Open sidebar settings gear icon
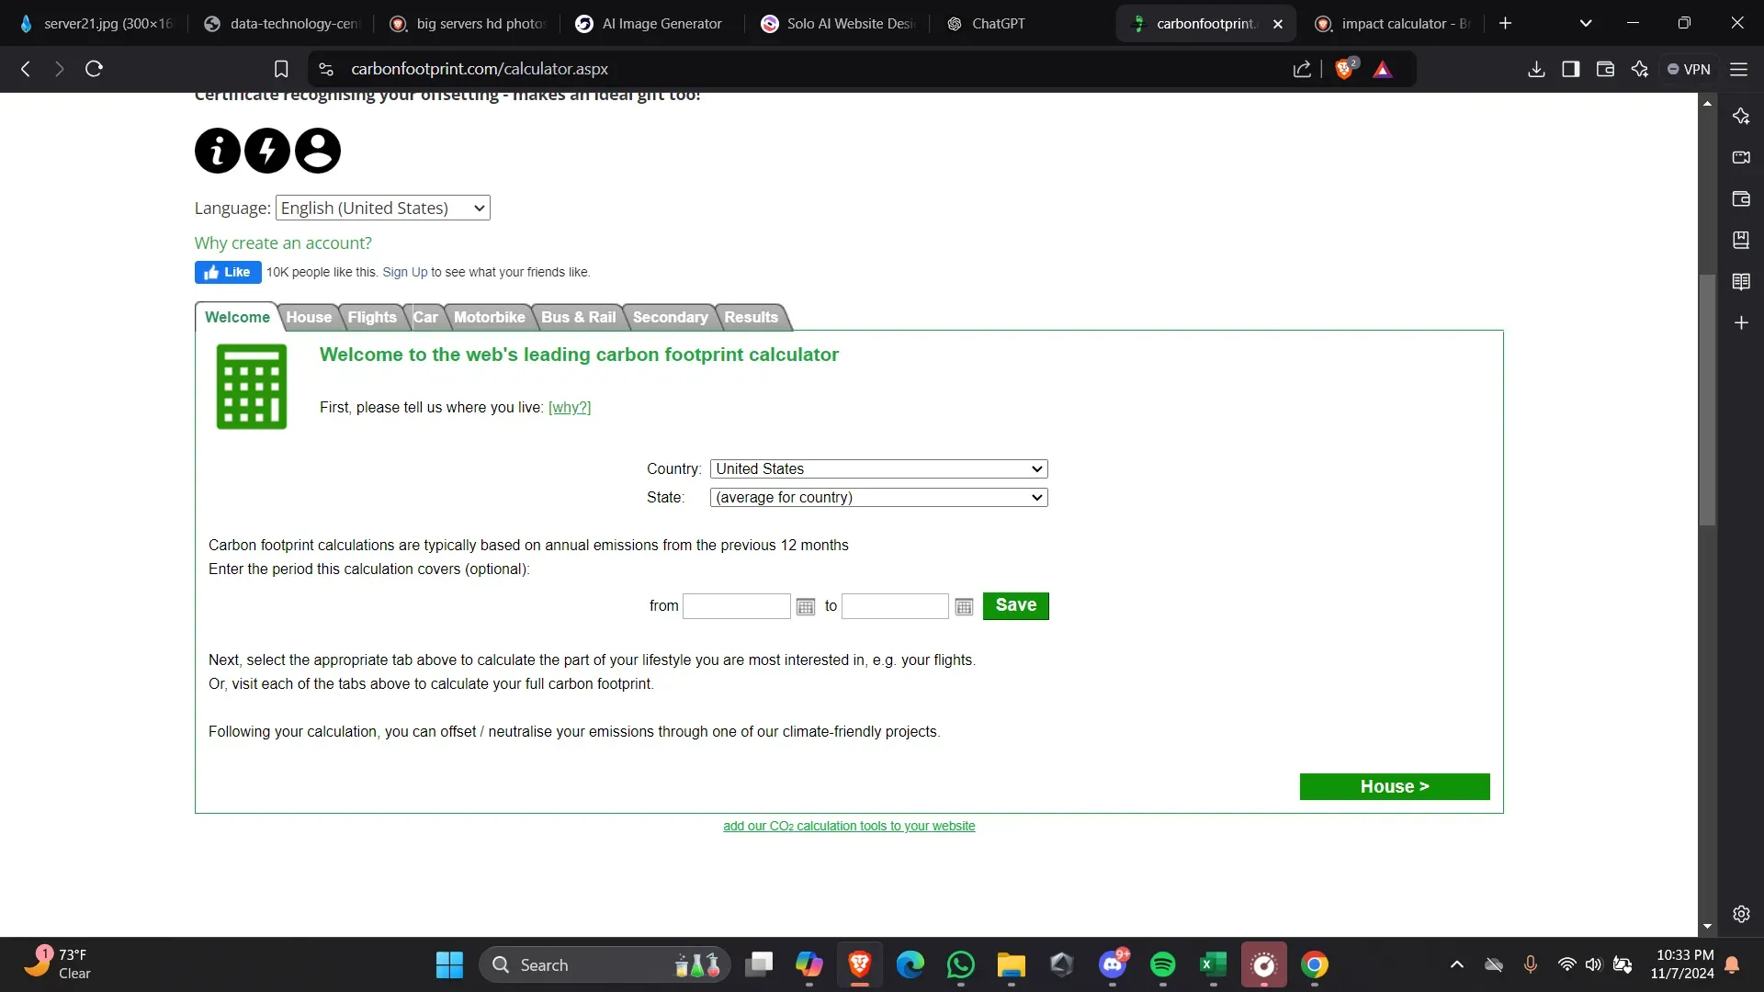 coord(1741,914)
